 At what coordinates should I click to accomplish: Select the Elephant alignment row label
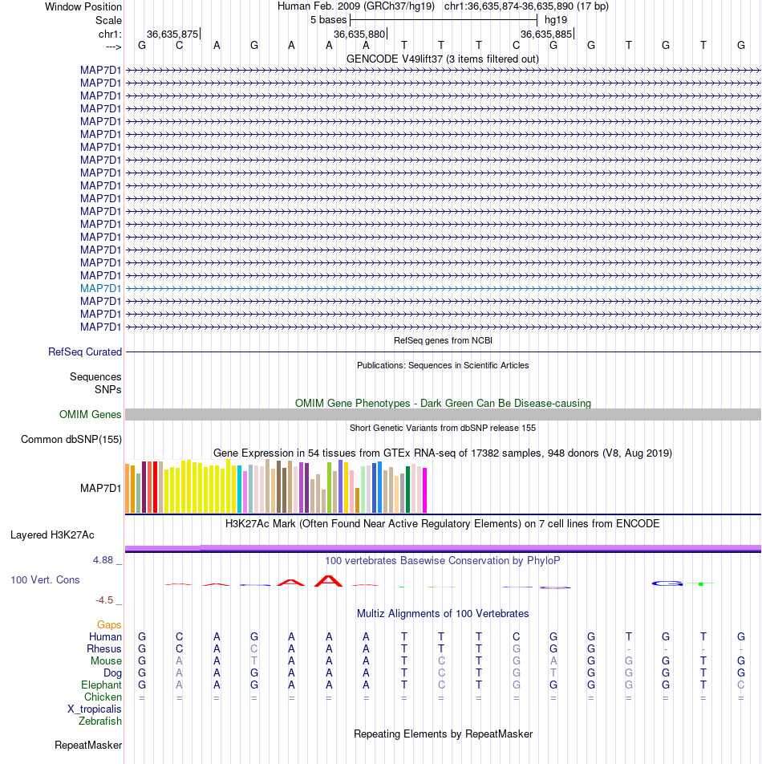click(101, 685)
